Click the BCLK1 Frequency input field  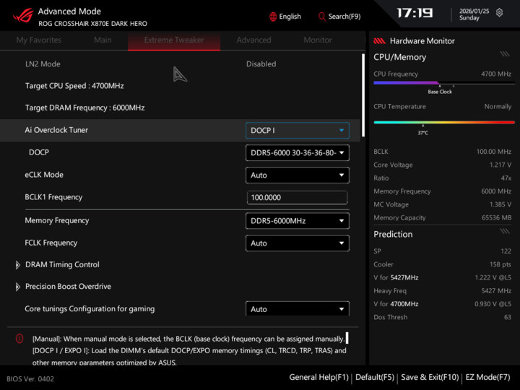297,198
